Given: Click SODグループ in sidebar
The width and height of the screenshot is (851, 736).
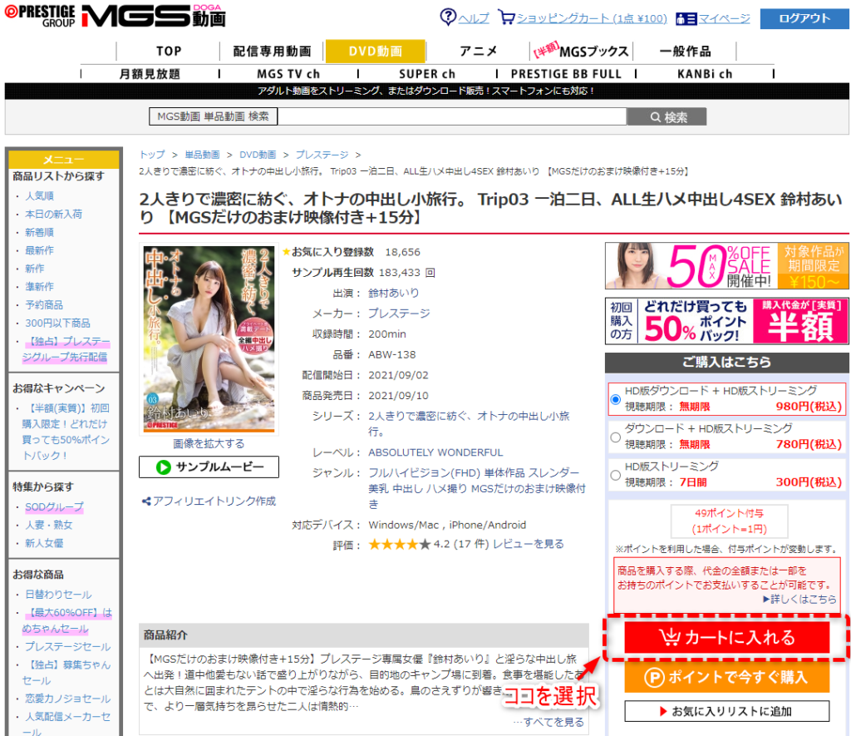Looking at the screenshot, I should [x=54, y=506].
